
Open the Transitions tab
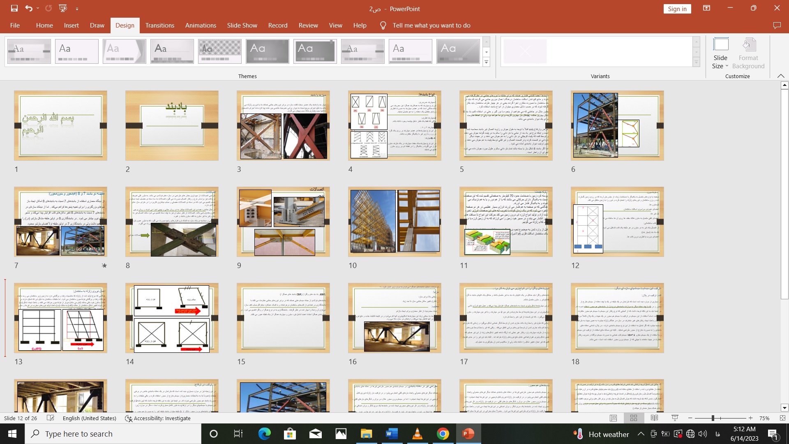(160, 25)
